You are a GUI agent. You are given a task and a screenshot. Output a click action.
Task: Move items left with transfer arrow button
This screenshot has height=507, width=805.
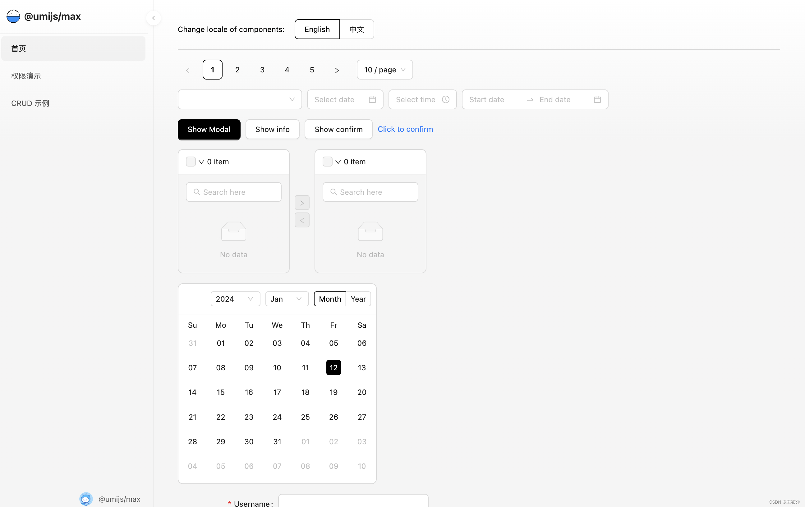pyautogui.click(x=302, y=220)
